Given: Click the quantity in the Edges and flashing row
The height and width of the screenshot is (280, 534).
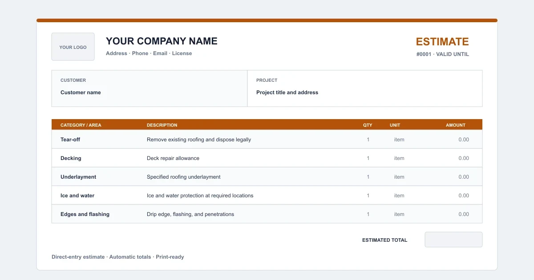Looking at the screenshot, I should coord(368,214).
